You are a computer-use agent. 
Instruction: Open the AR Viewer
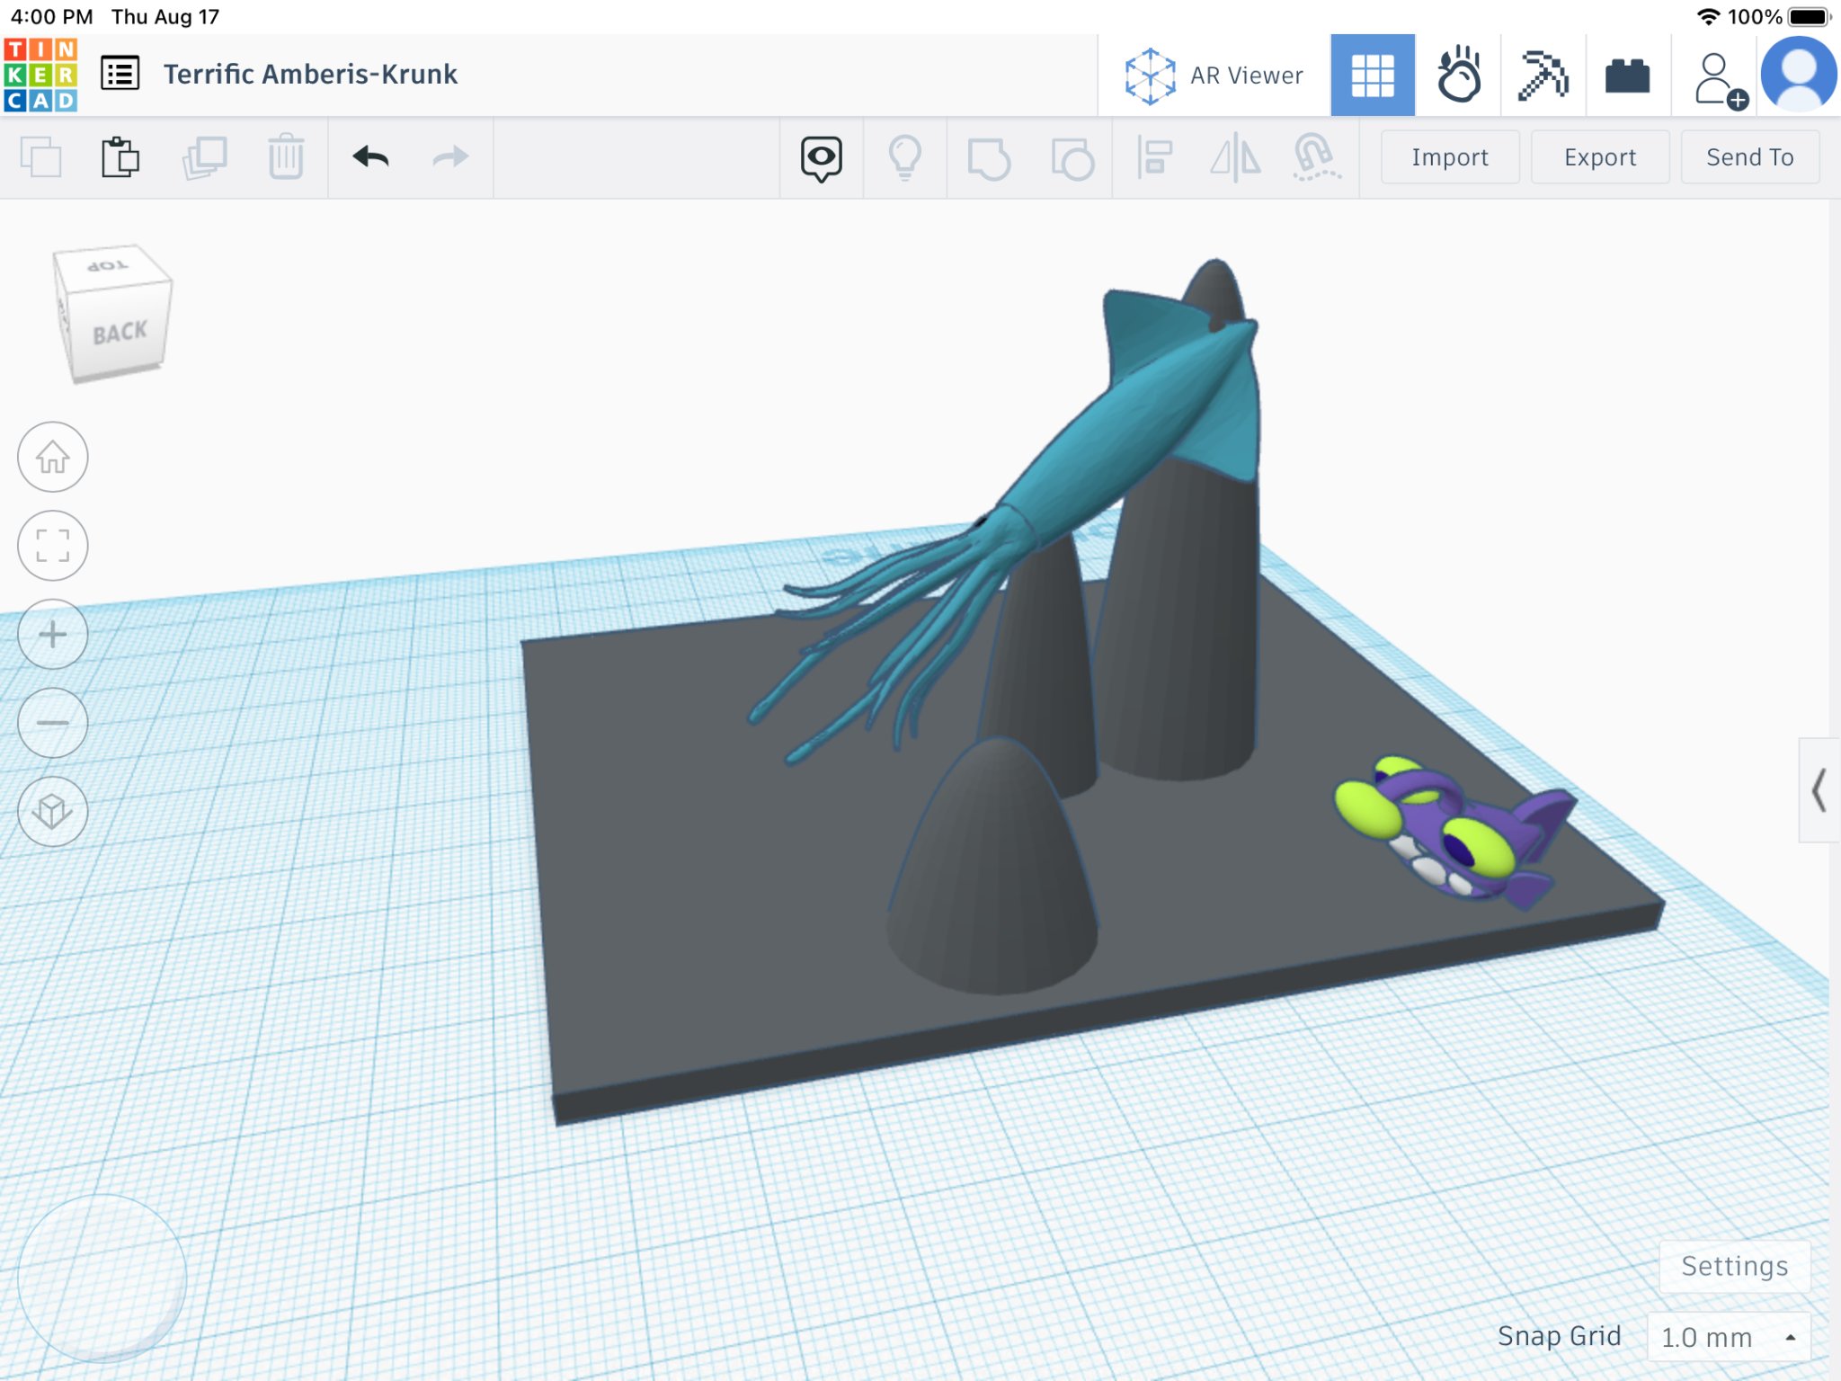[x=1214, y=76]
